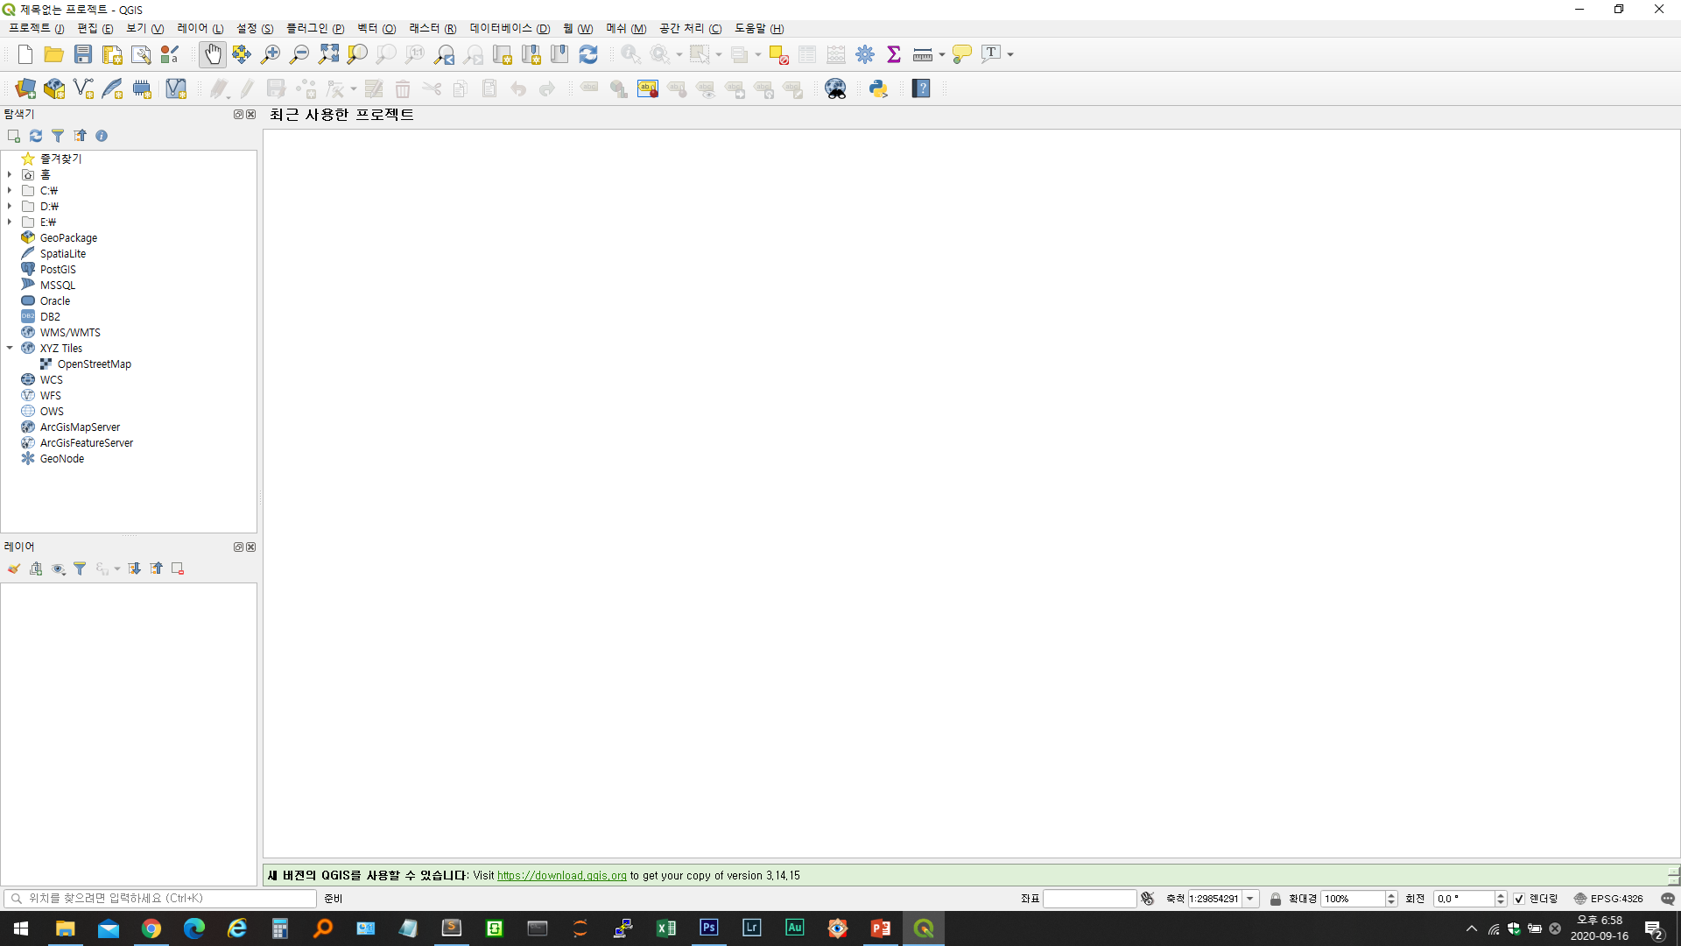1681x946 pixels.
Task: Open the Field Calculator sigma tool
Action: point(894,54)
